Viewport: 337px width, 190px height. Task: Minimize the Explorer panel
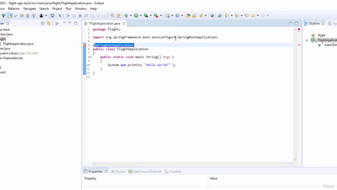(70, 23)
